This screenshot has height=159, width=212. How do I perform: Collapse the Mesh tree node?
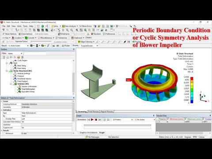click(x=7, y=63)
